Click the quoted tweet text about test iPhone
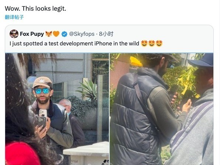Image resolution: width=220 pixels, height=165 pixels. (74, 44)
